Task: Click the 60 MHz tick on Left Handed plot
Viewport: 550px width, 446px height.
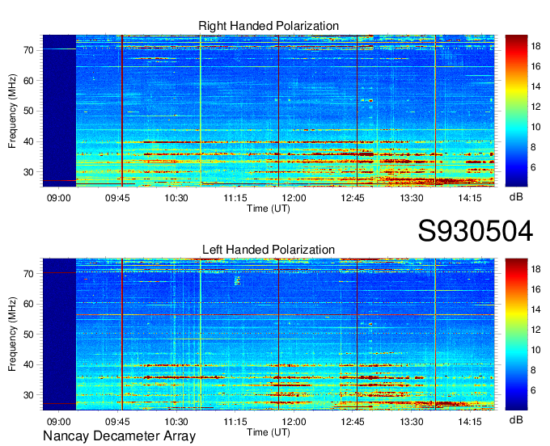Action: 28,304
